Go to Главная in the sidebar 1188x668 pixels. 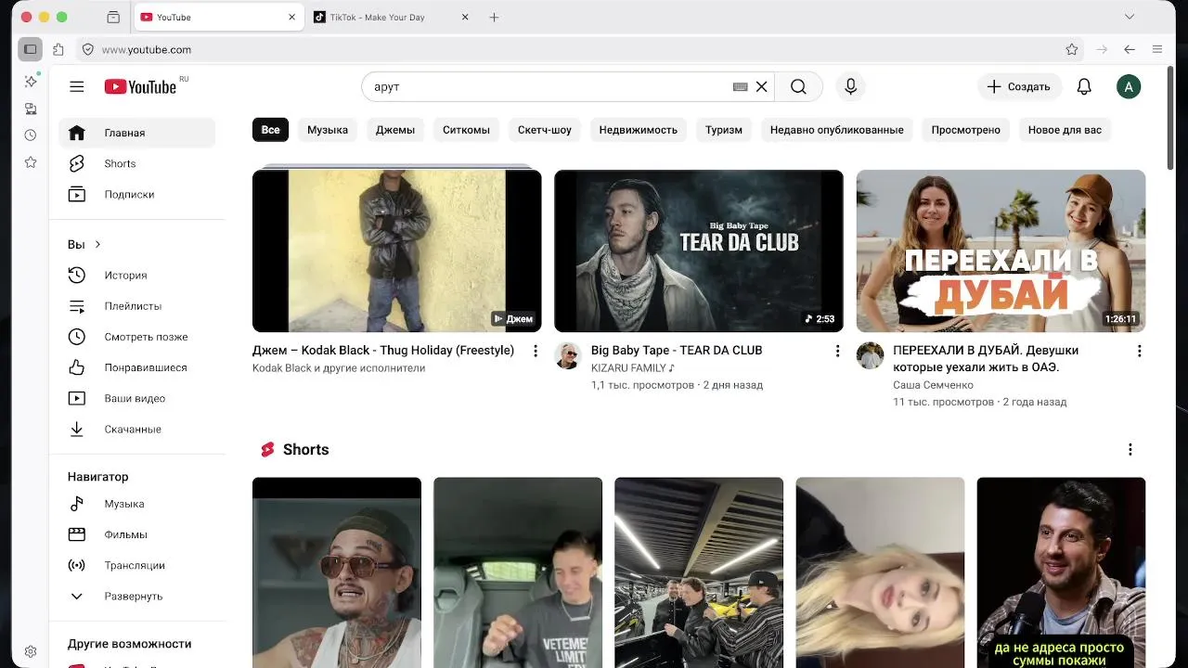137,133
